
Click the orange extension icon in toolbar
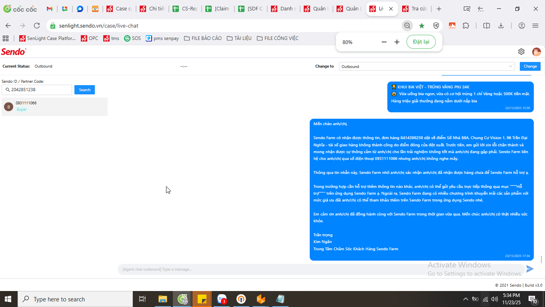(452, 26)
